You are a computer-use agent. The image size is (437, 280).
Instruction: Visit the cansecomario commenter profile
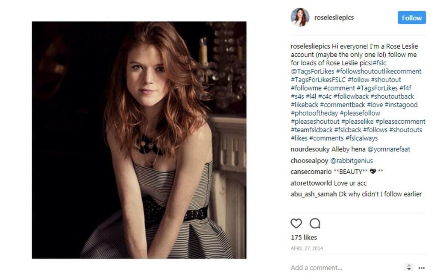[311, 172]
